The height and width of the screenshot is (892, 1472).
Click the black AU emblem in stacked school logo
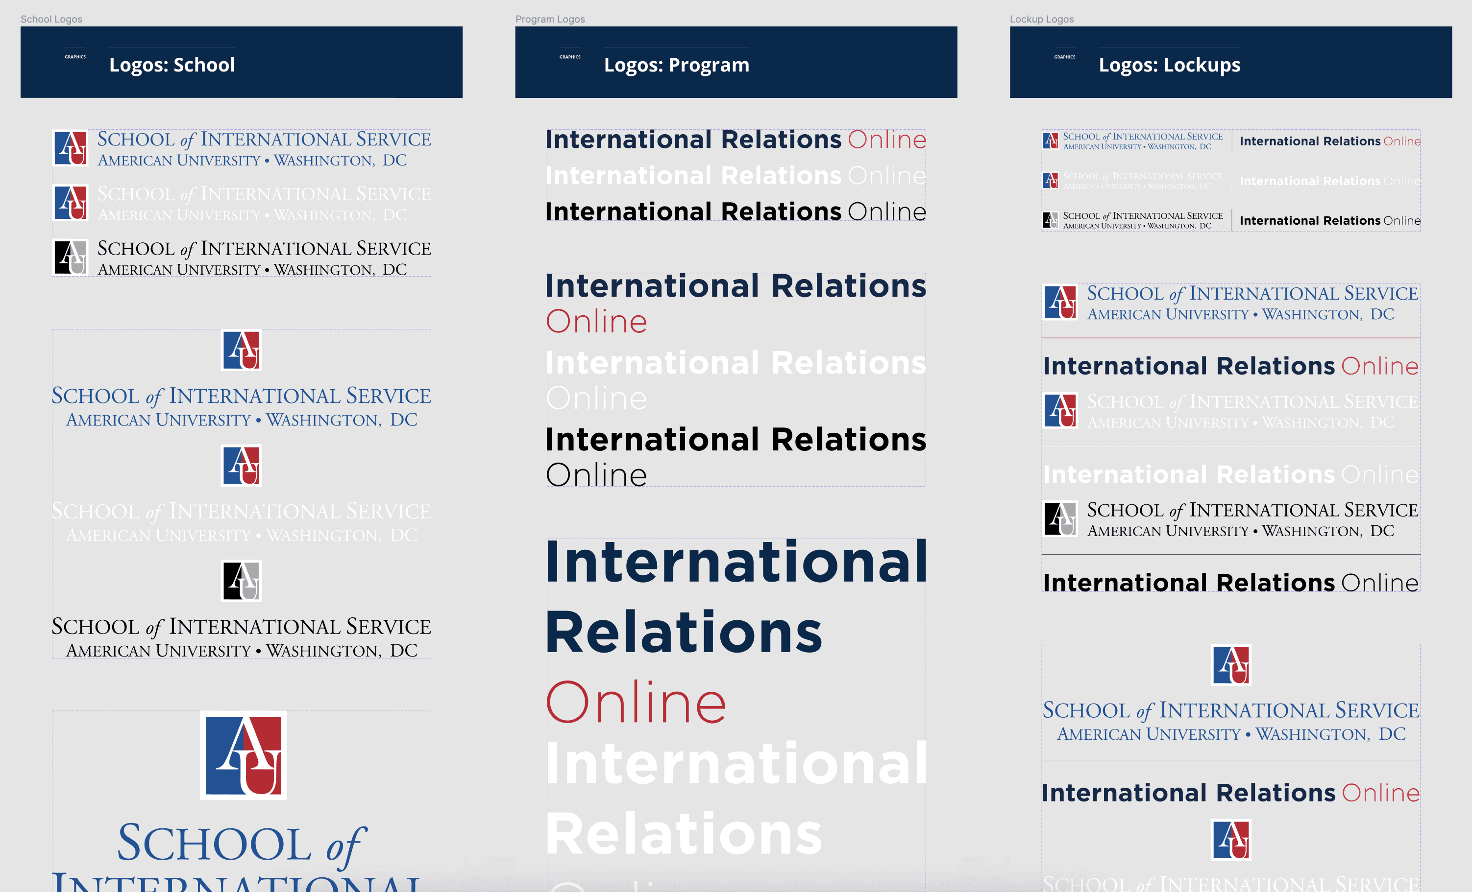click(x=242, y=580)
